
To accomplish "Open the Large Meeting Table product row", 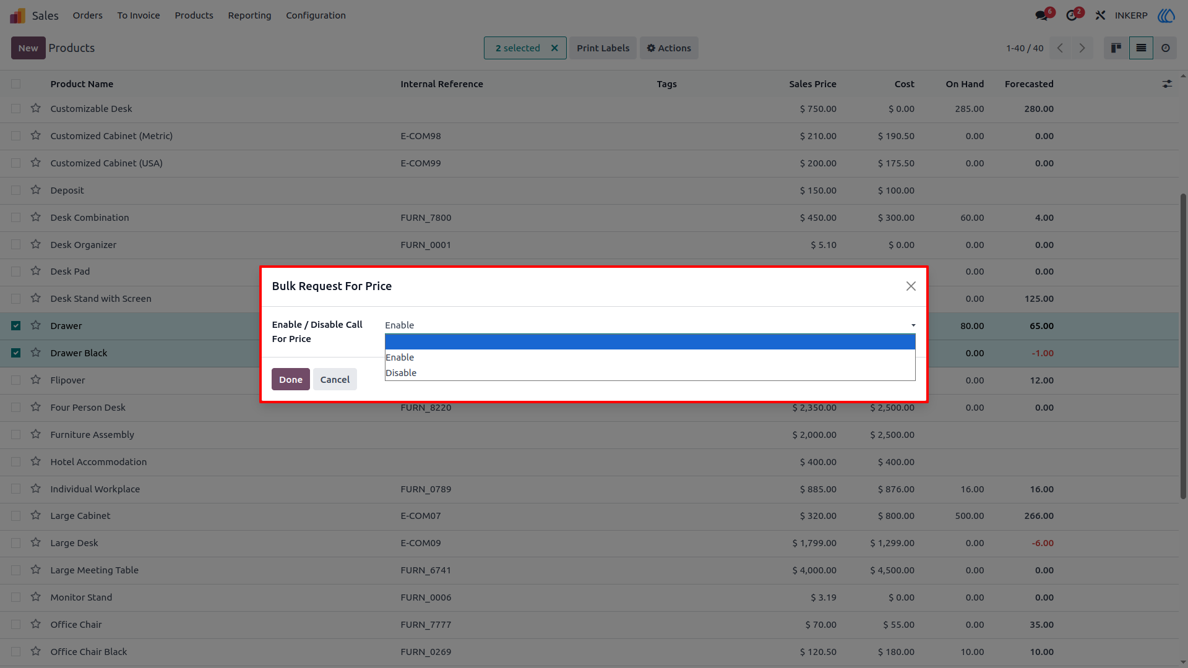I will coord(589,570).
